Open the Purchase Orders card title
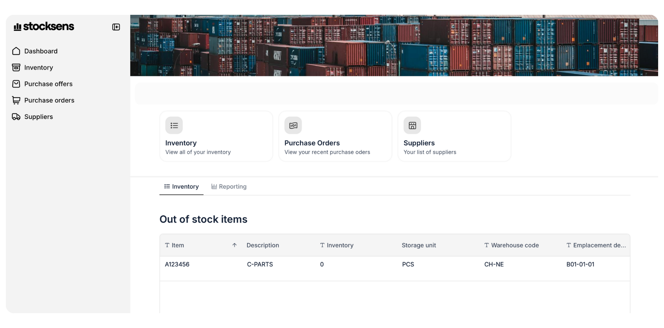Viewport: 664px width, 328px height. pos(312,143)
